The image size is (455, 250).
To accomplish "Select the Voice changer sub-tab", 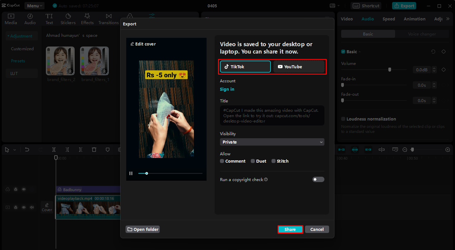I will point(422,34).
